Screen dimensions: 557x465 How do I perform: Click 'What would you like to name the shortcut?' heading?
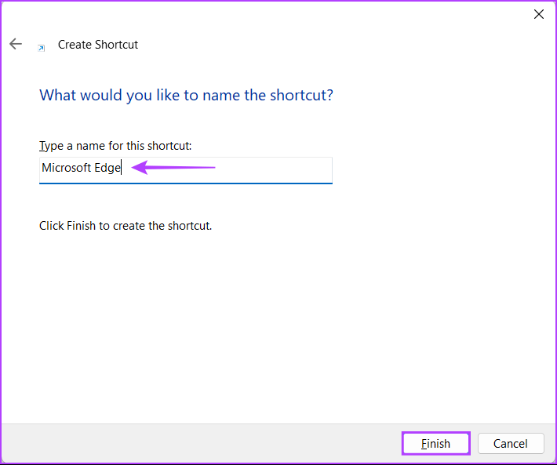click(186, 95)
